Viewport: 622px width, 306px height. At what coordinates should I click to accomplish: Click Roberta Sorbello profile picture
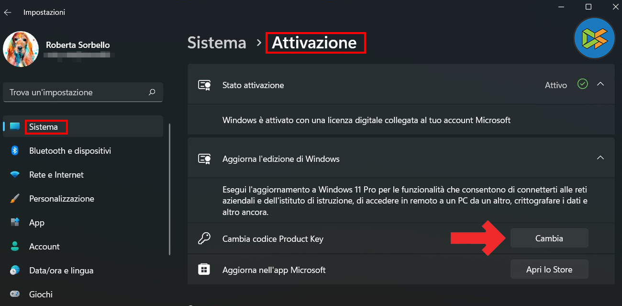(21, 49)
